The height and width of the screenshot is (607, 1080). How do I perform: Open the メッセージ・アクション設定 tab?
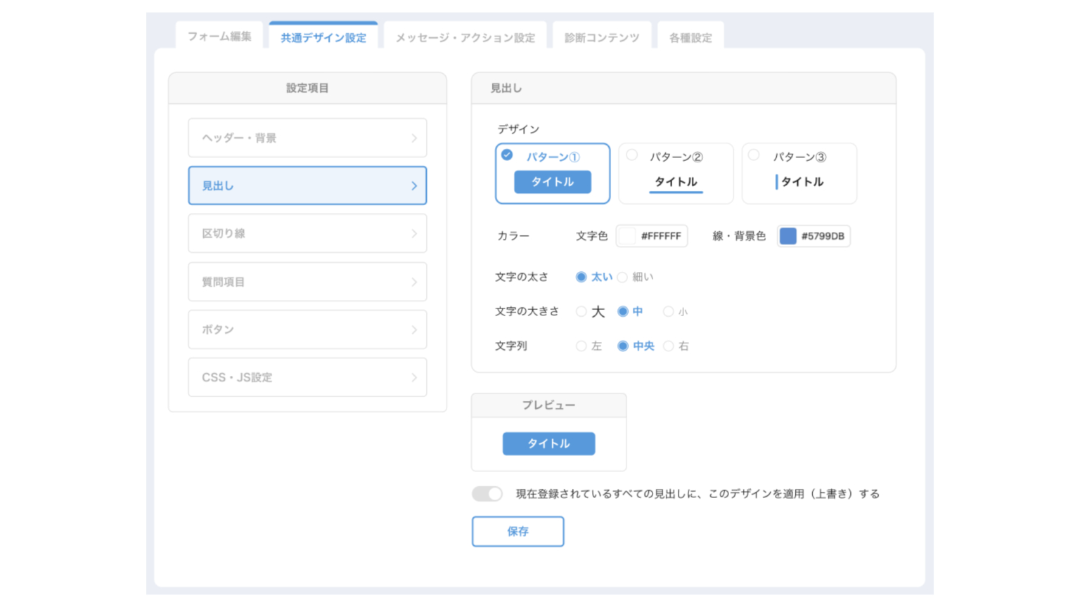(465, 37)
